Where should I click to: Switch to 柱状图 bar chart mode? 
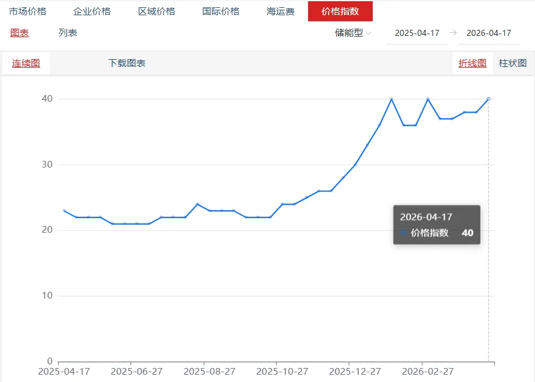(x=512, y=63)
